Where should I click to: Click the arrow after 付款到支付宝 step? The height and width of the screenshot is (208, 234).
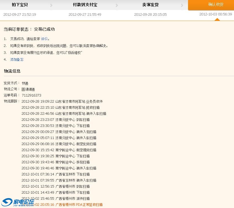(117, 6)
